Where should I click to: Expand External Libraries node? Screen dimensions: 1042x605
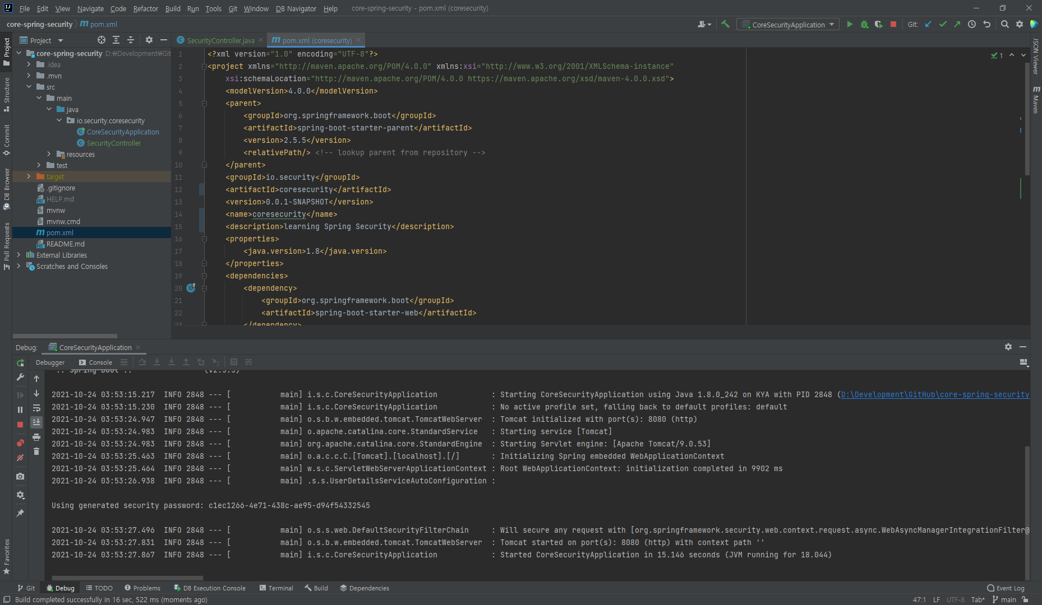point(19,255)
